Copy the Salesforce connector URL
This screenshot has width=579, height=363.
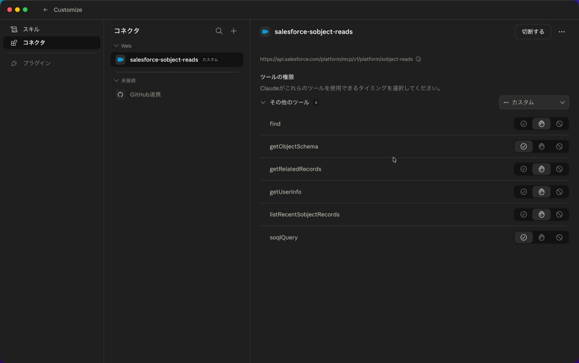(418, 59)
